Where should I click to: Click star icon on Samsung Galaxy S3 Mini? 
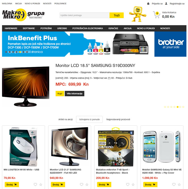(179, 184)
